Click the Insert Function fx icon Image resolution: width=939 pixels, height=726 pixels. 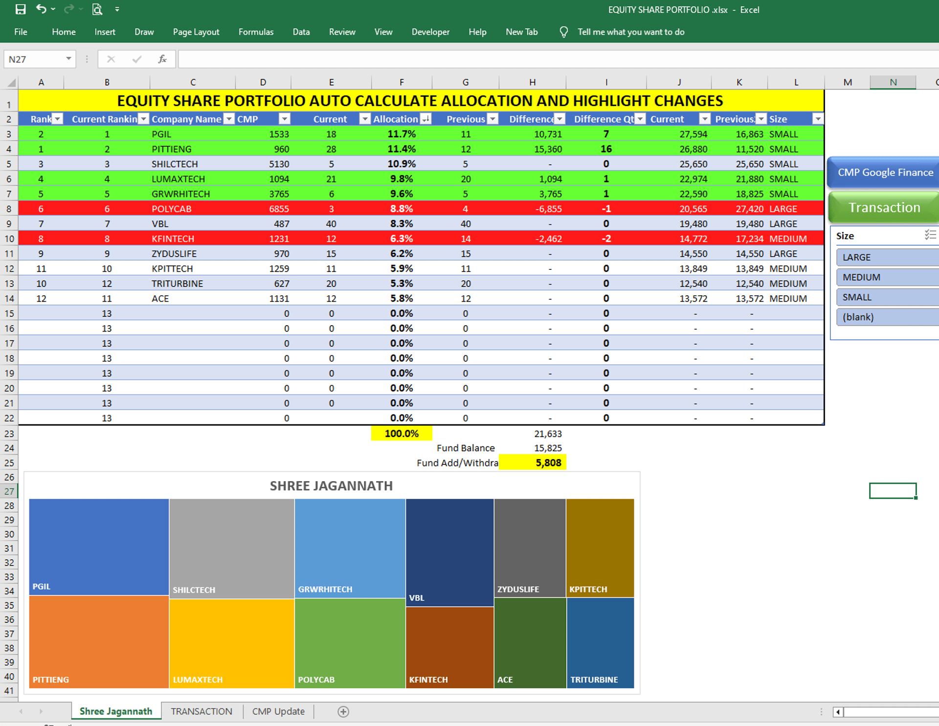(x=162, y=59)
